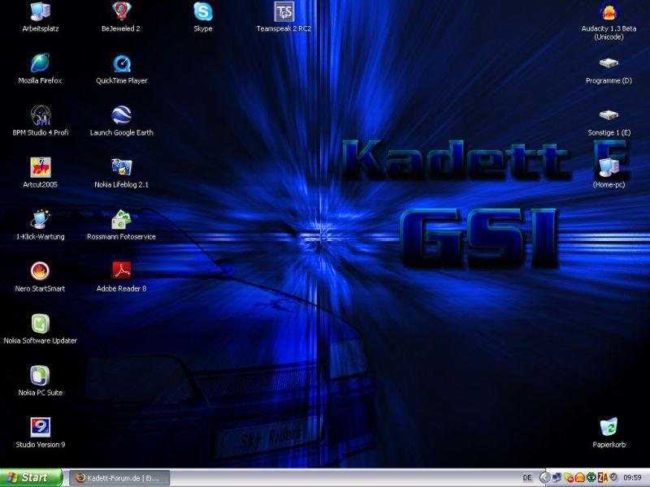Screen dimensions: 650x487
Task: Click the BeJeweled 2 game icon
Action: point(121,11)
